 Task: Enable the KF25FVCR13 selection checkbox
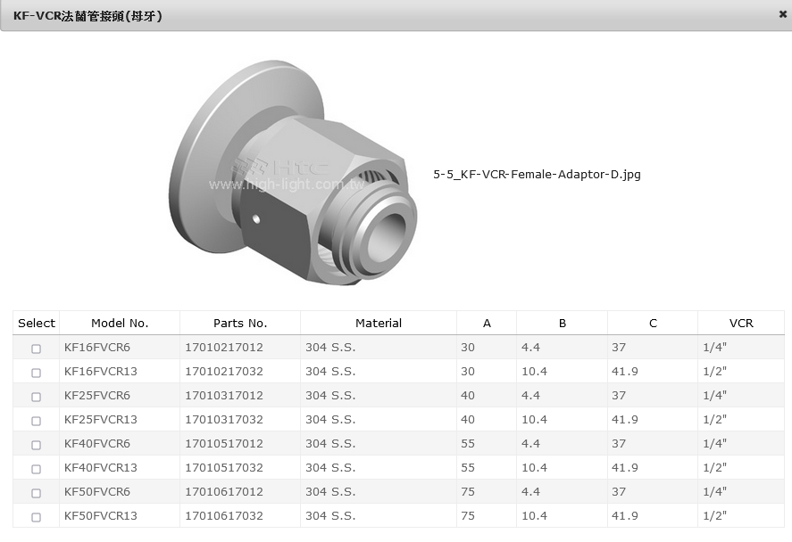(x=37, y=421)
